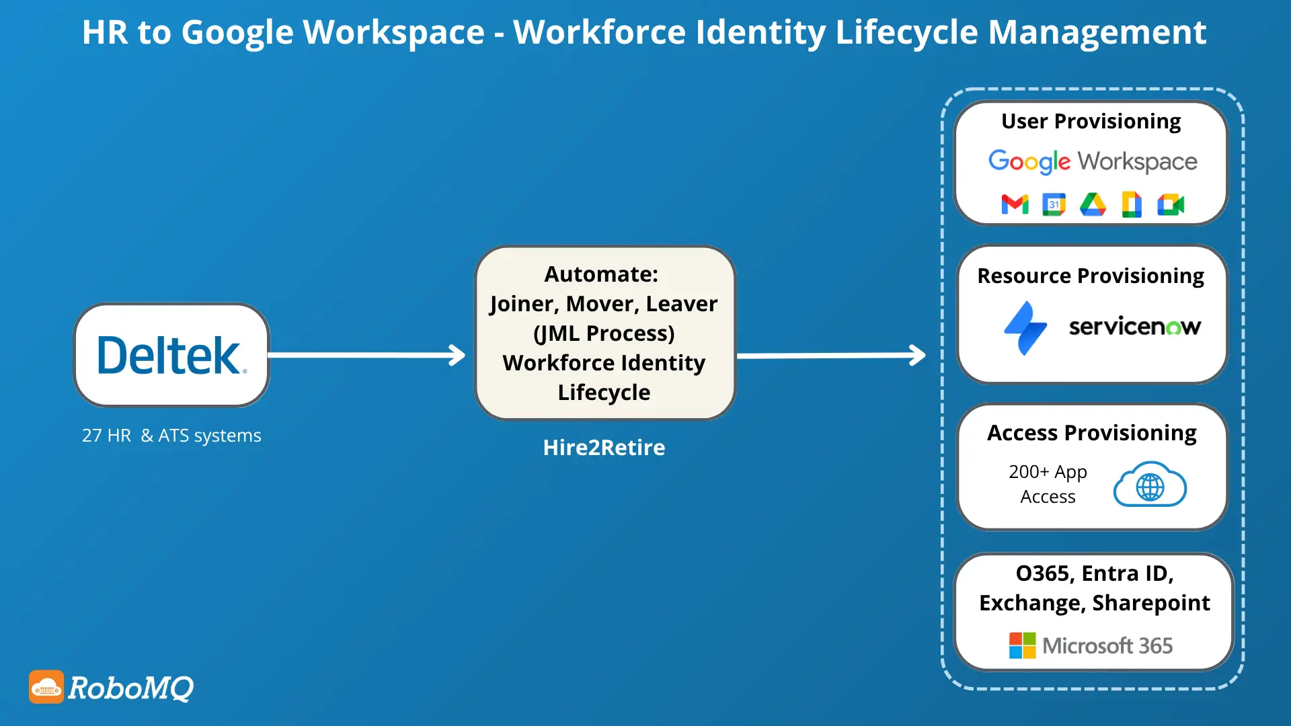This screenshot has width=1291, height=726.
Task: Expand the O365, Entra ID, Exchange, Sharepoint card
Action: coord(1092,612)
